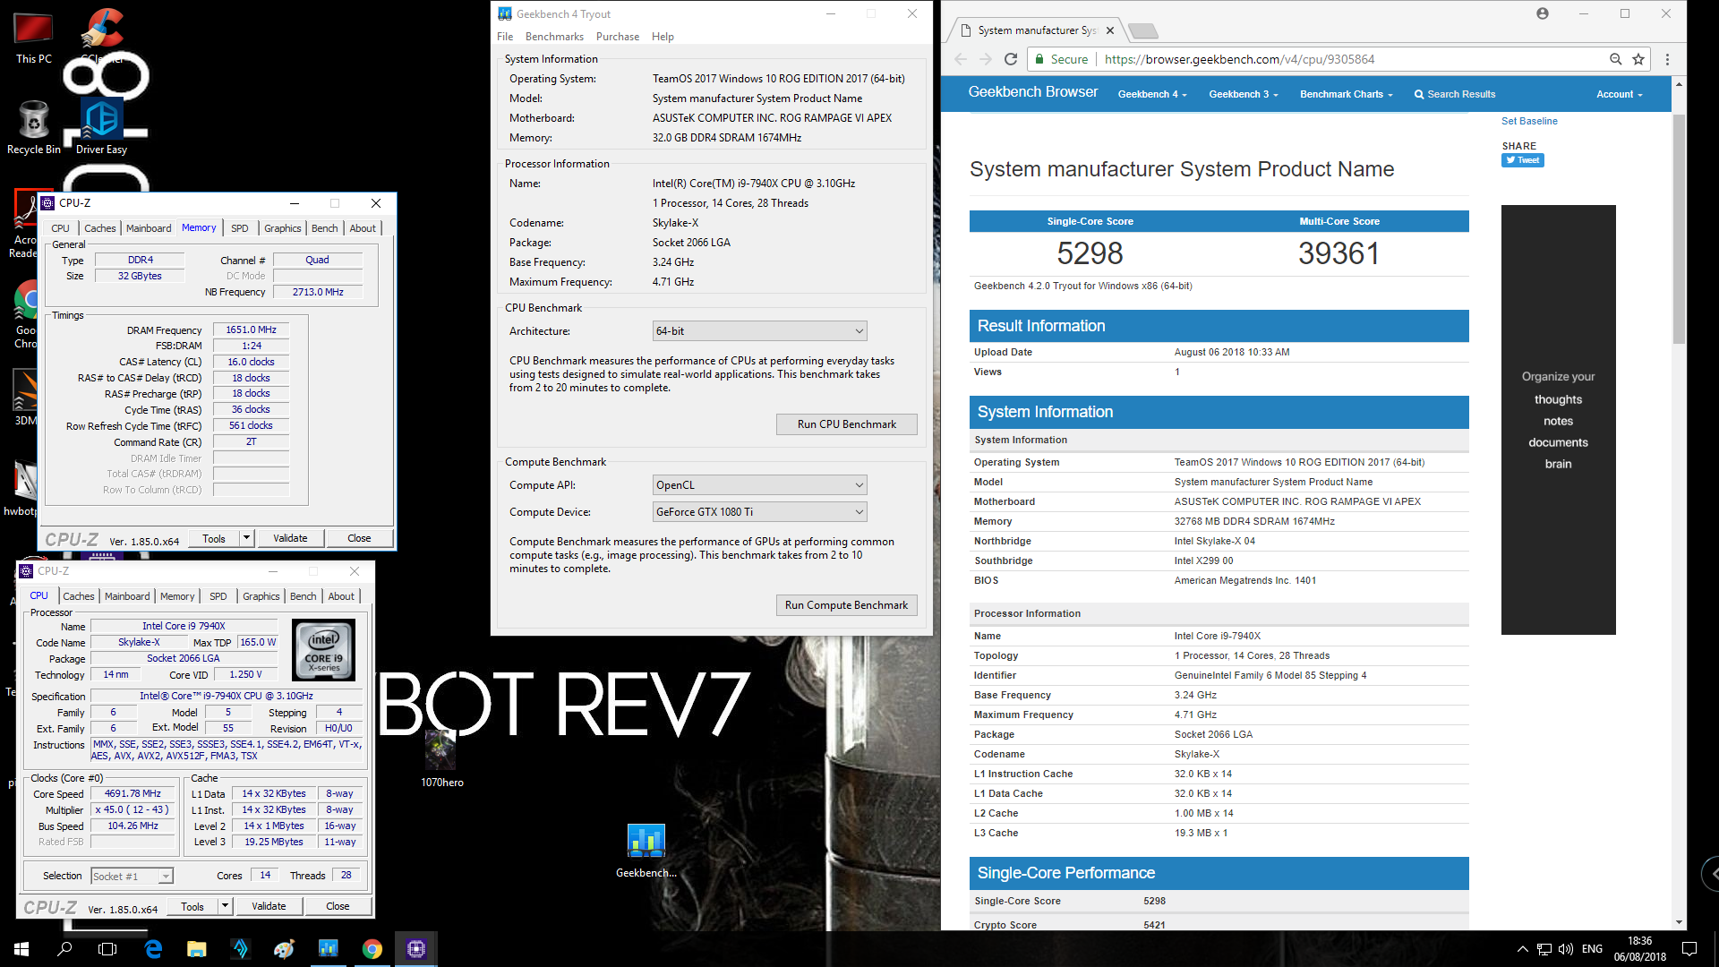The width and height of the screenshot is (1719, 967).
Task: Open the Geekbench desktop shortcut
Action: click(646, 851)
